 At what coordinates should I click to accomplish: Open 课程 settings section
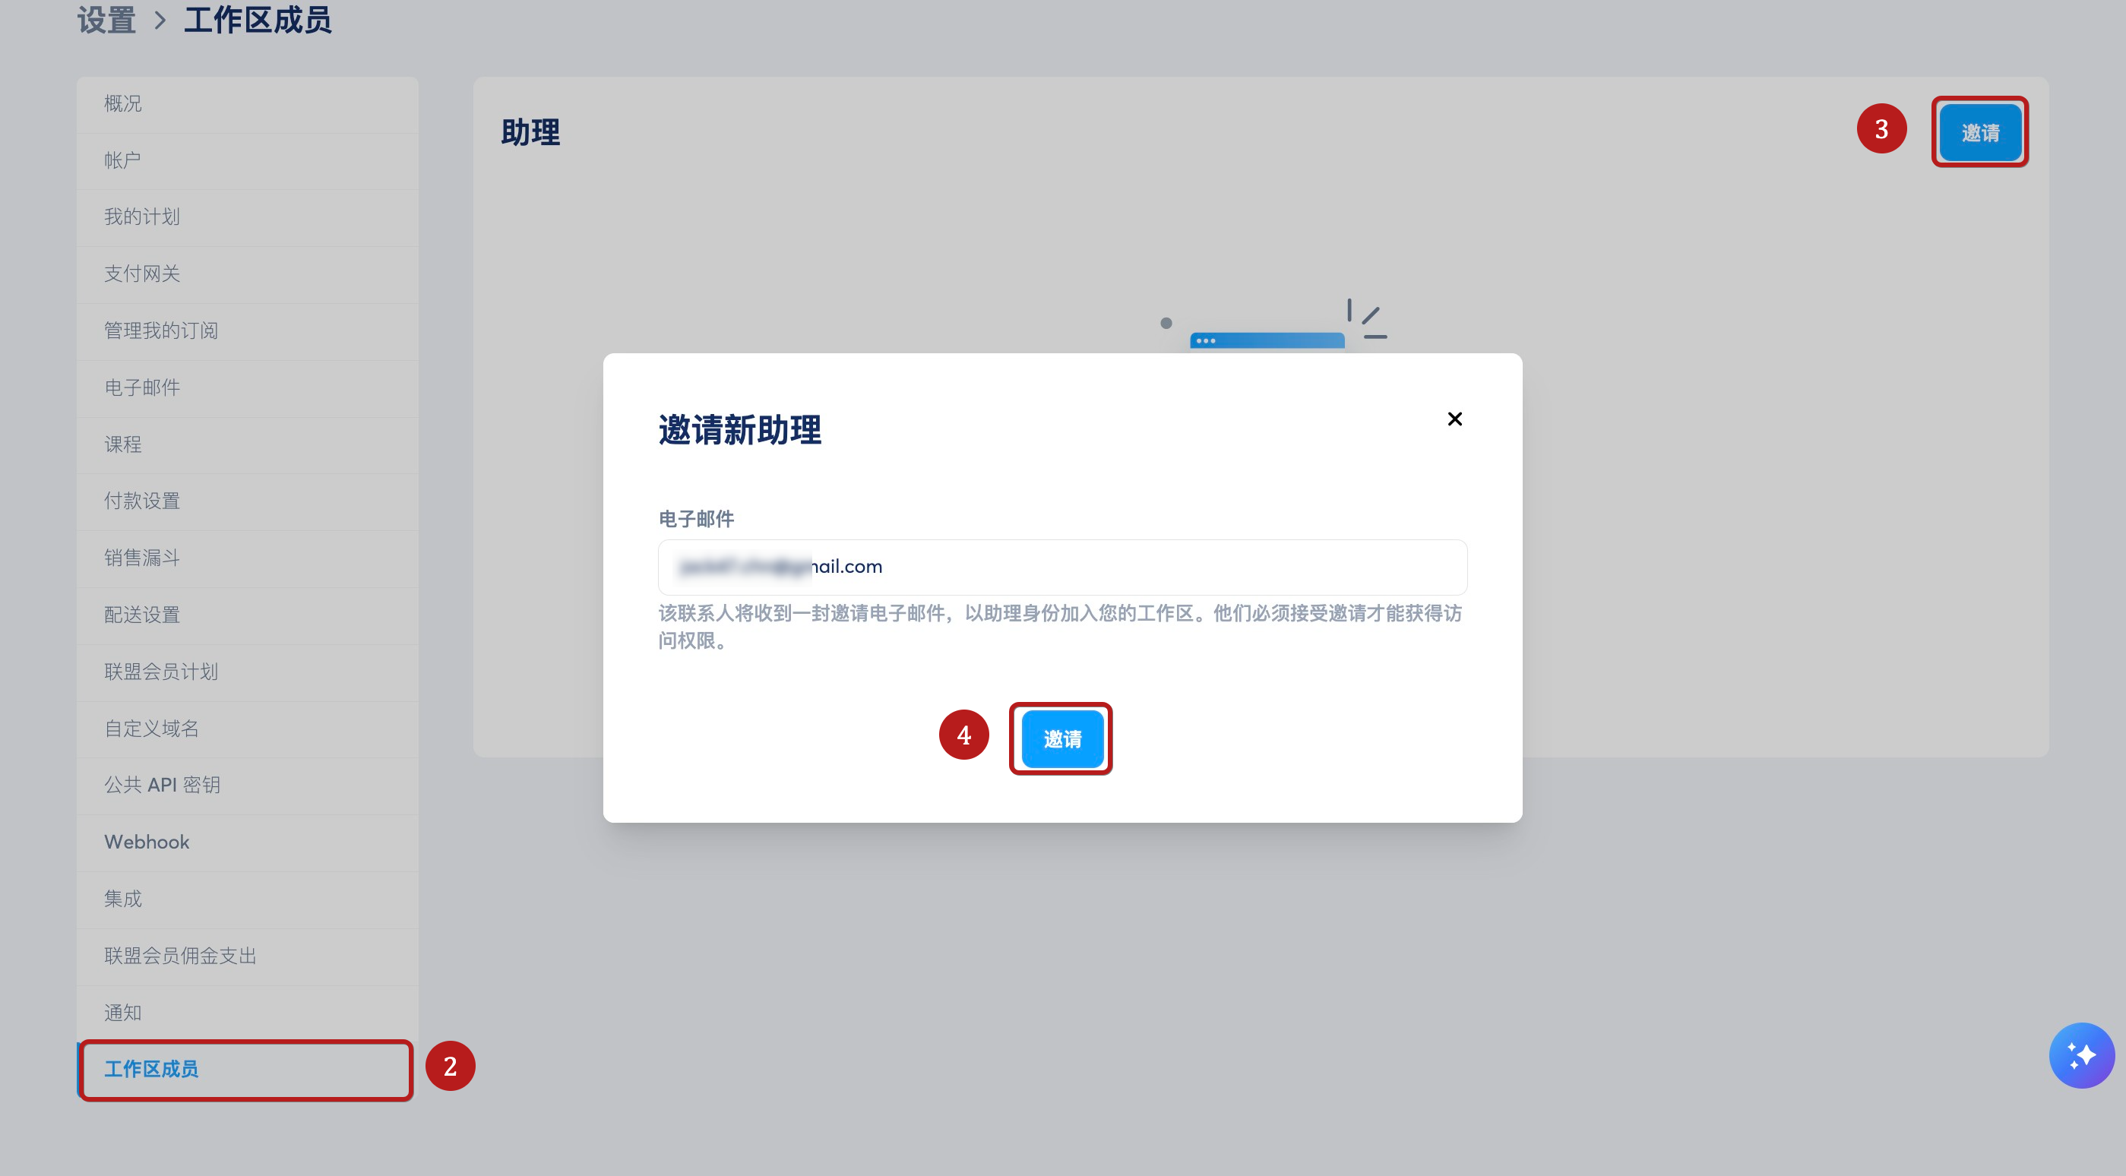click(123, 445)
